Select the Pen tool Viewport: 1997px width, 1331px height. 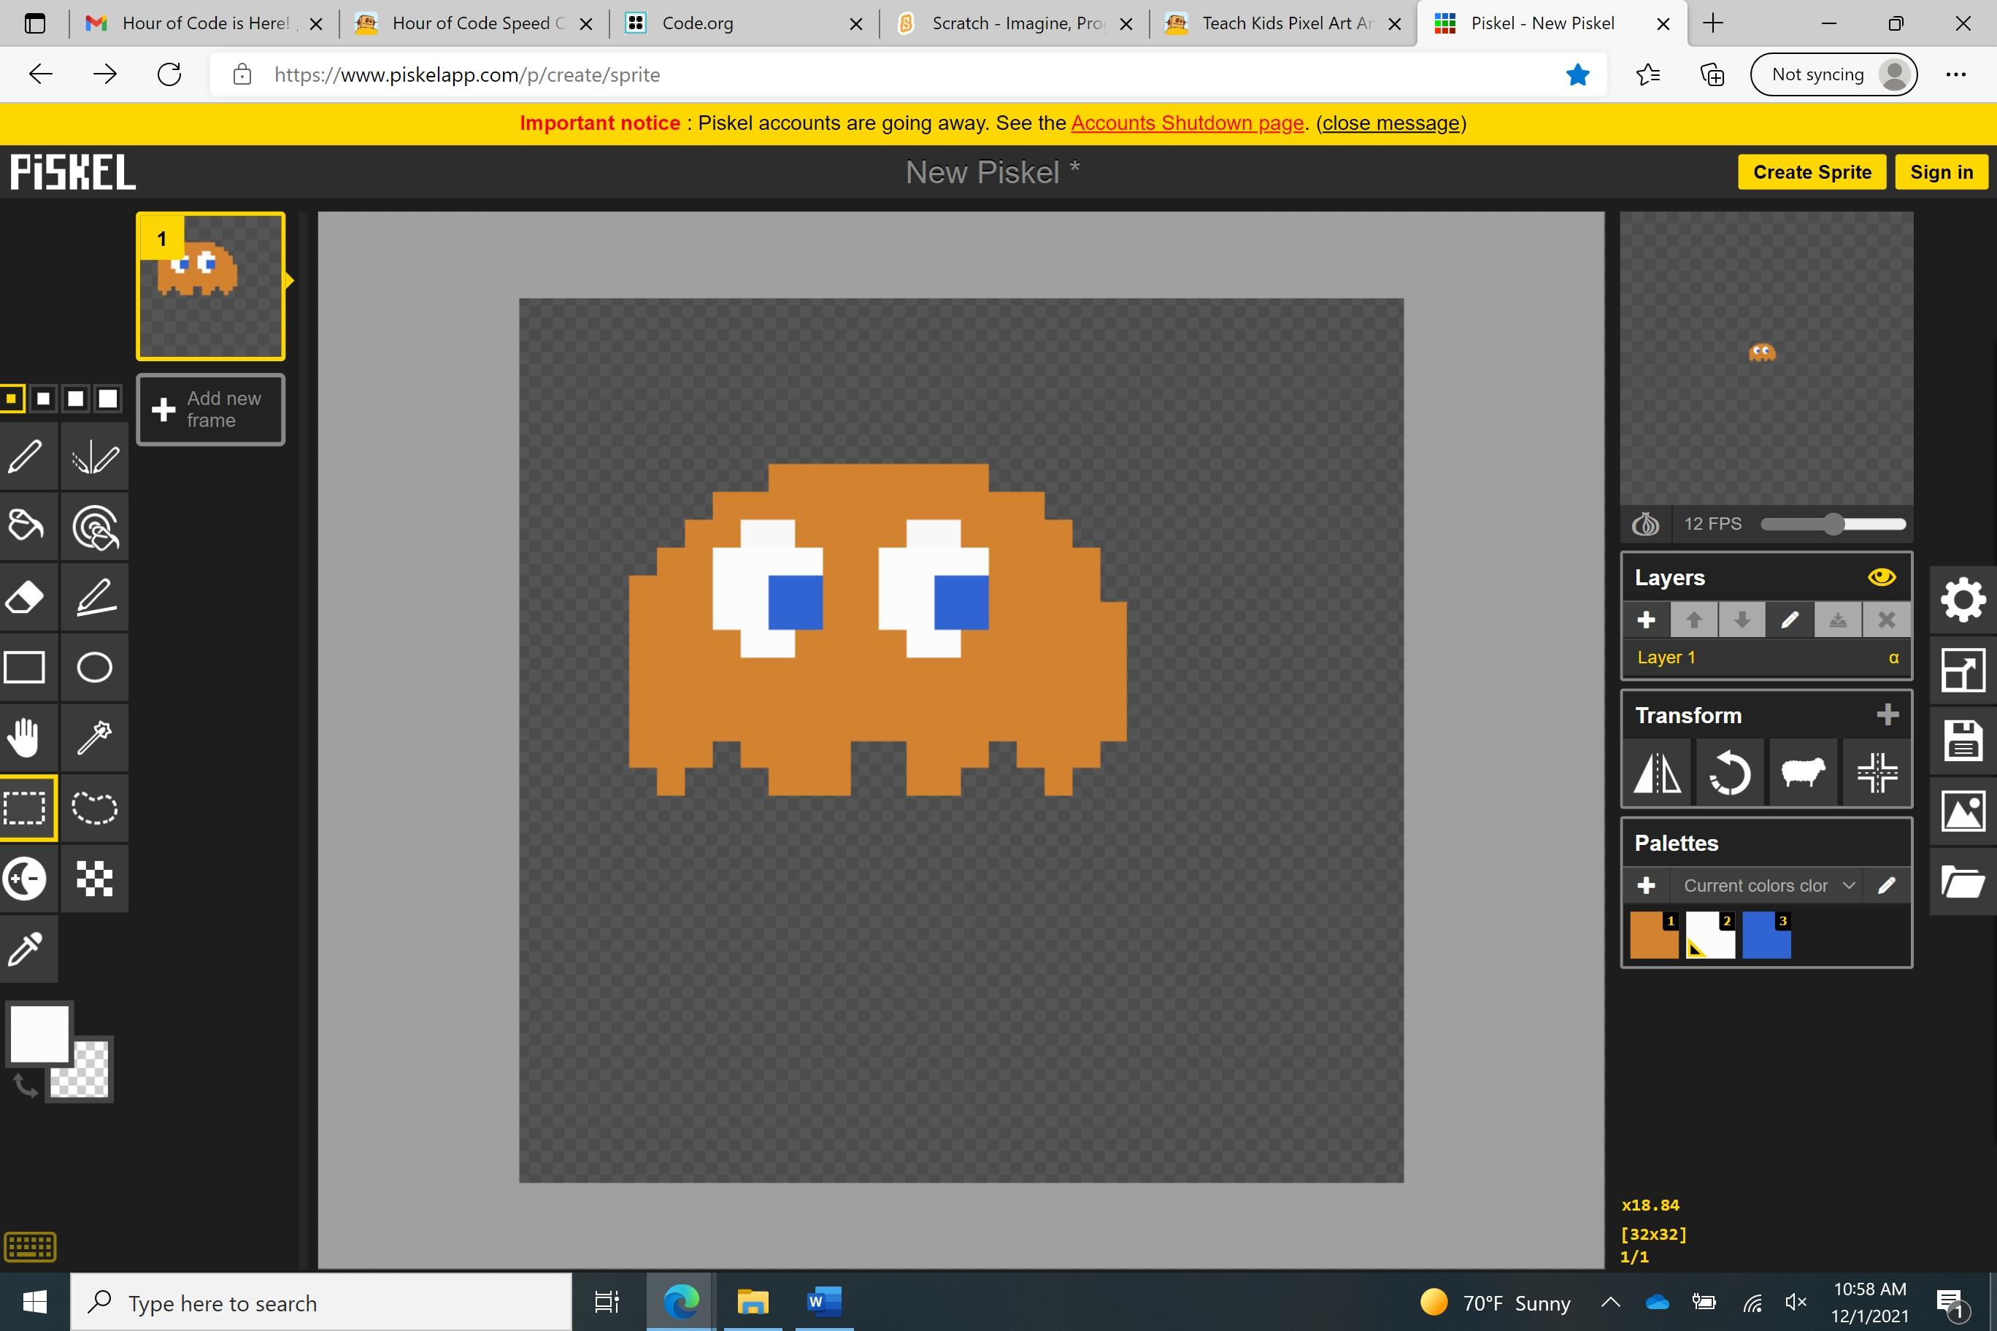[x=26, y=457]
